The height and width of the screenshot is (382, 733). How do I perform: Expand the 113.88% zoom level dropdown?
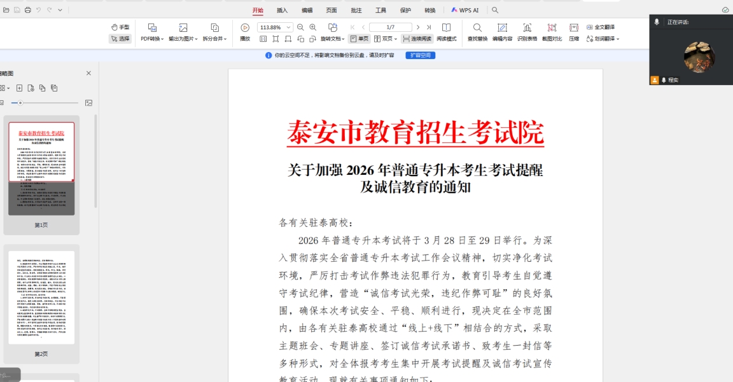[289, 27]
